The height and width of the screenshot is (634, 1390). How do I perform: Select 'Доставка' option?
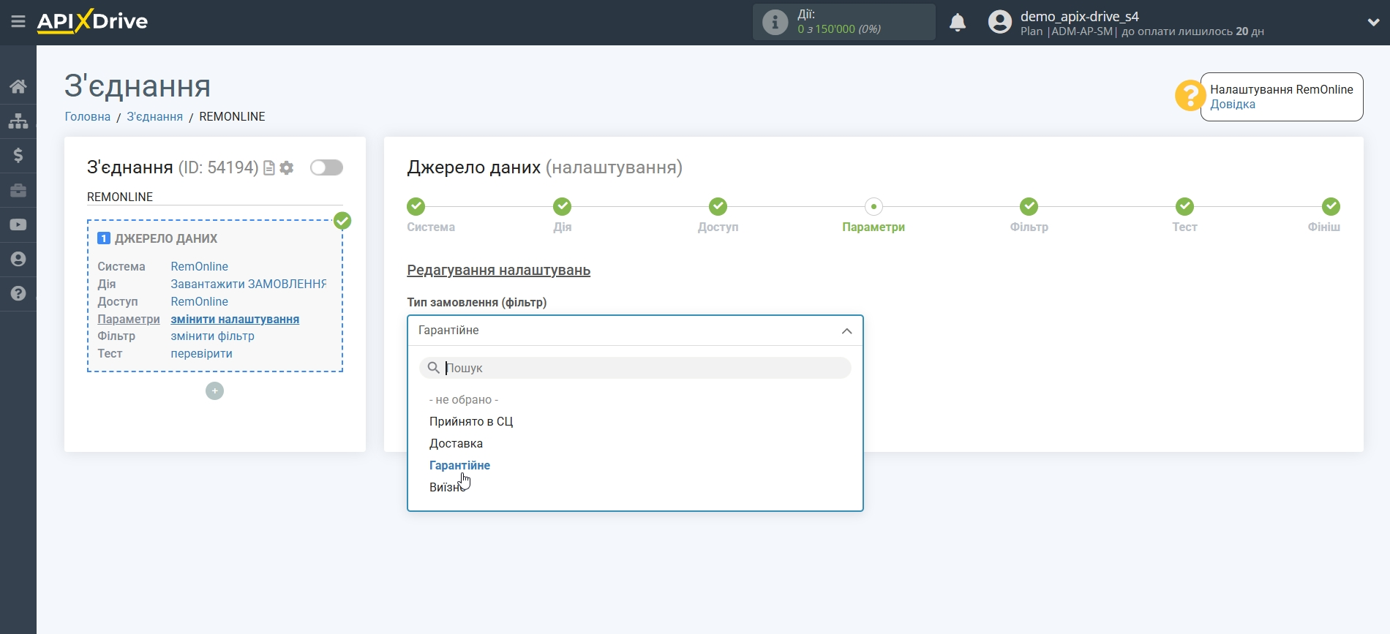(456, 443)
